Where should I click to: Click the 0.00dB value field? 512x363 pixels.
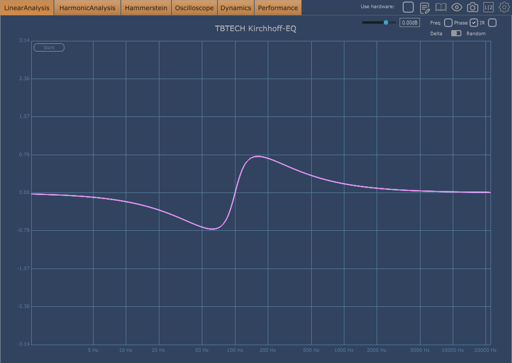[x=409, y=23]
